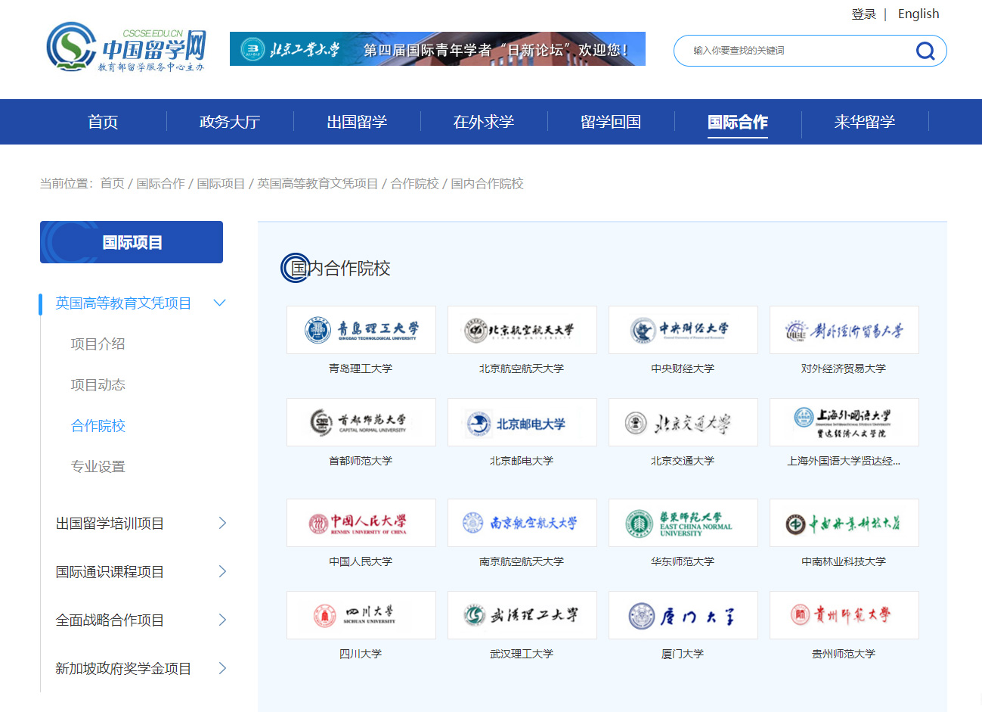Switch the site language to English

[x=918, y=14]
